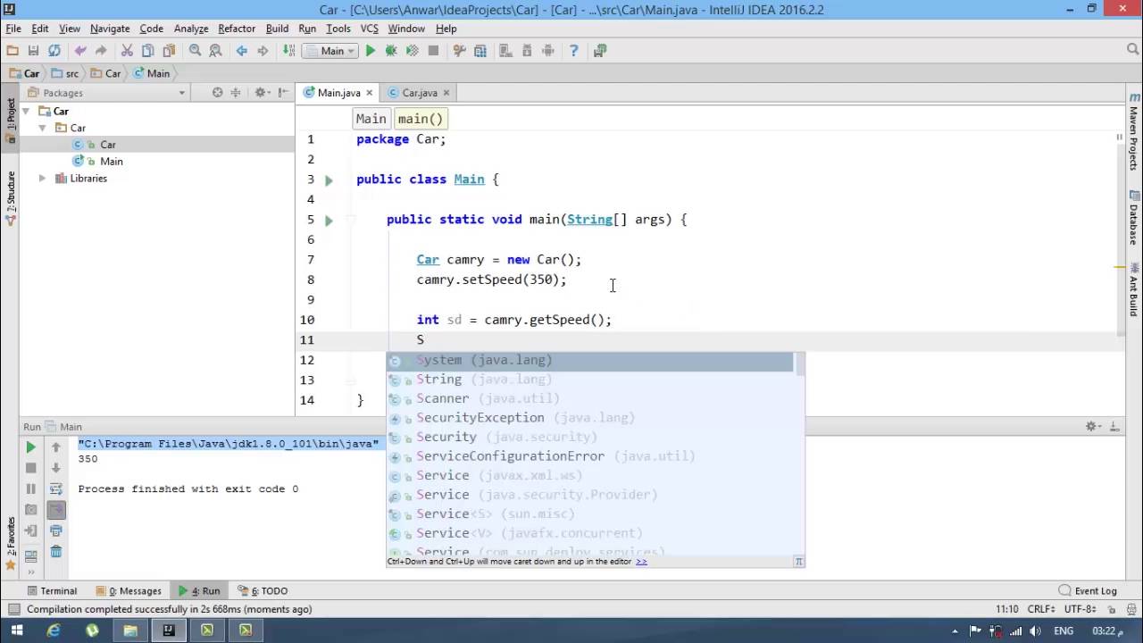Redo action in toolbar
Image resolution: width=1143 pixels, height=643 pixels.
coord(101,51)
